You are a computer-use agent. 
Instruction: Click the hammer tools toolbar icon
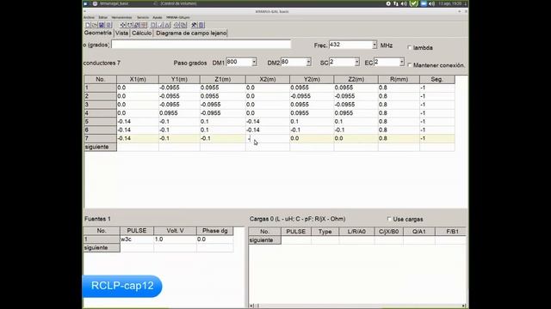point(194,25)
